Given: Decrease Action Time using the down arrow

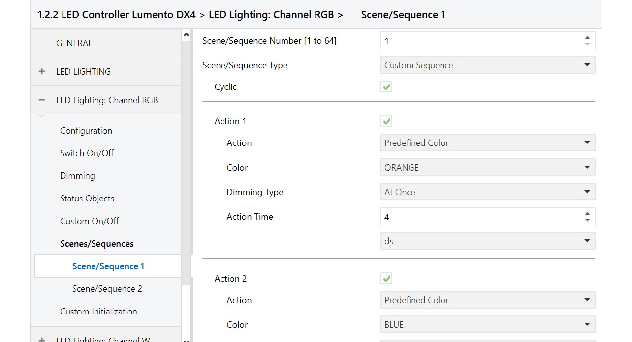Looking at the screenshot, I should [587, 220].
